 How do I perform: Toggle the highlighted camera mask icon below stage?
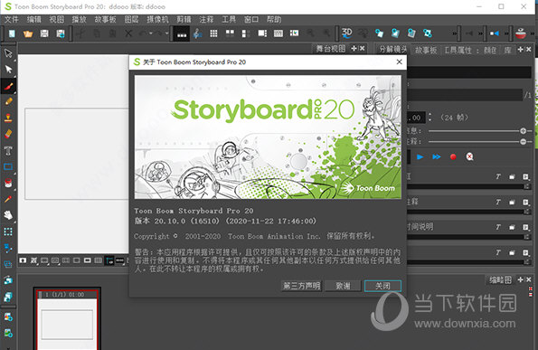pos(109,260)
